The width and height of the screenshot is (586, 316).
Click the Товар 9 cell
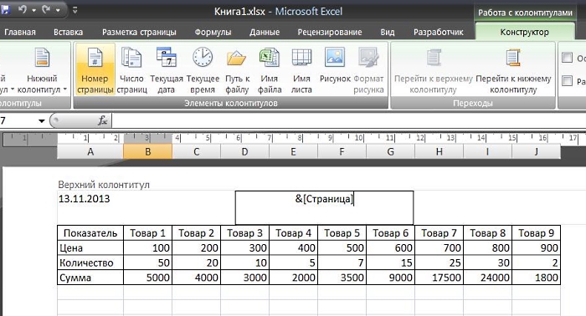pos(537,233)
